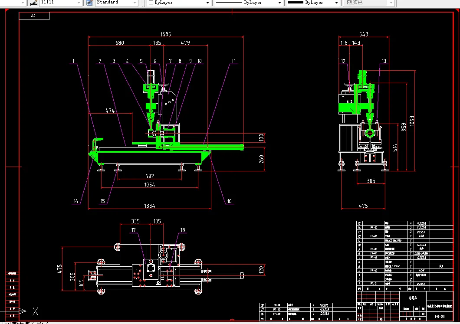This screenshot has width=460, height=324.
Task: Select the 1334 dimension text
Action: (x=150, y=206)
